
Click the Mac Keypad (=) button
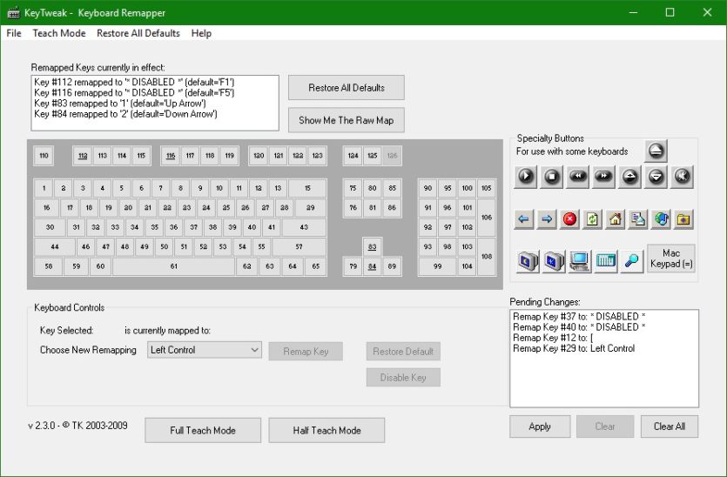click(x=671, y=259)
